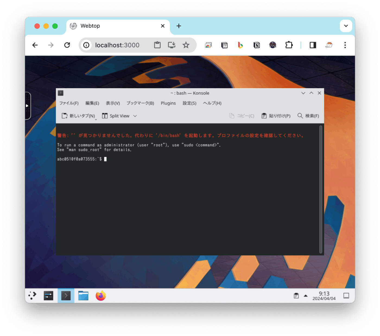Image resolution: width=380 pixels, height=336 pixels.
Task: Click the install app icon in address bar
Action: 172,45
